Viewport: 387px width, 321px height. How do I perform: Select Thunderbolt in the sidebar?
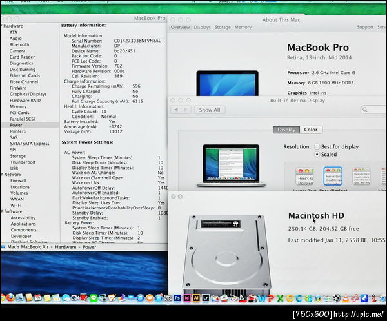click(x=23, y=162)
